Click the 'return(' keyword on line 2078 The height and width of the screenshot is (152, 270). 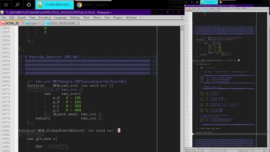click(x=43, y=118)
